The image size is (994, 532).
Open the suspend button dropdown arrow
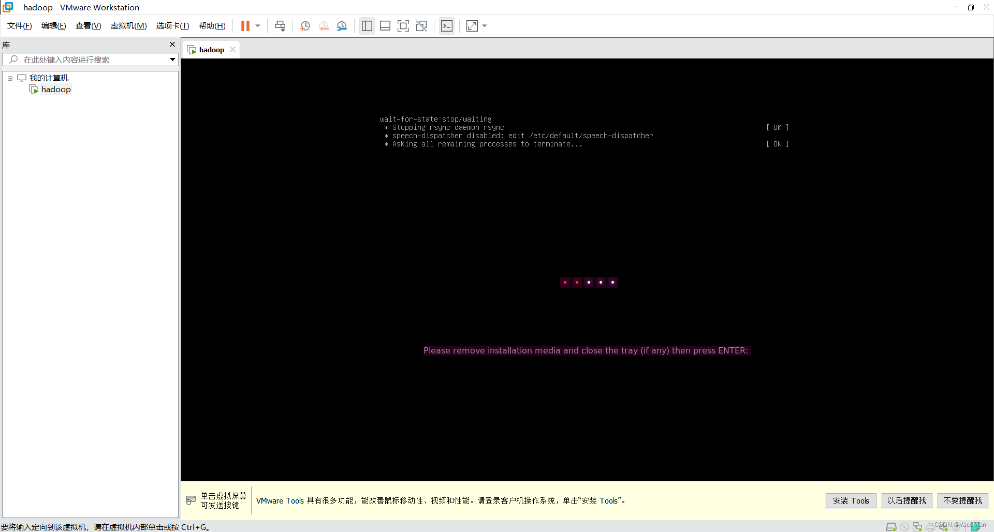point(257,25)
